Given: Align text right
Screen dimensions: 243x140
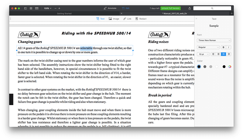Looking at the screenshot, I should click(x=229, y=54).
